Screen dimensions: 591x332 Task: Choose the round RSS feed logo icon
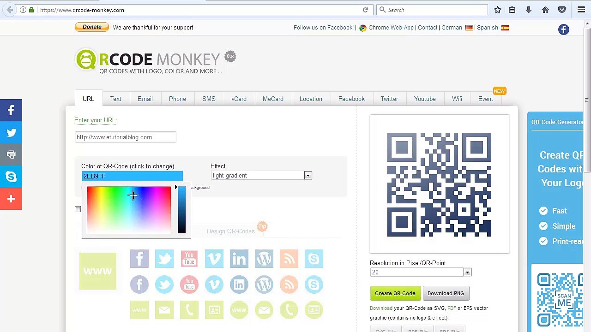(x=289, y=285)
